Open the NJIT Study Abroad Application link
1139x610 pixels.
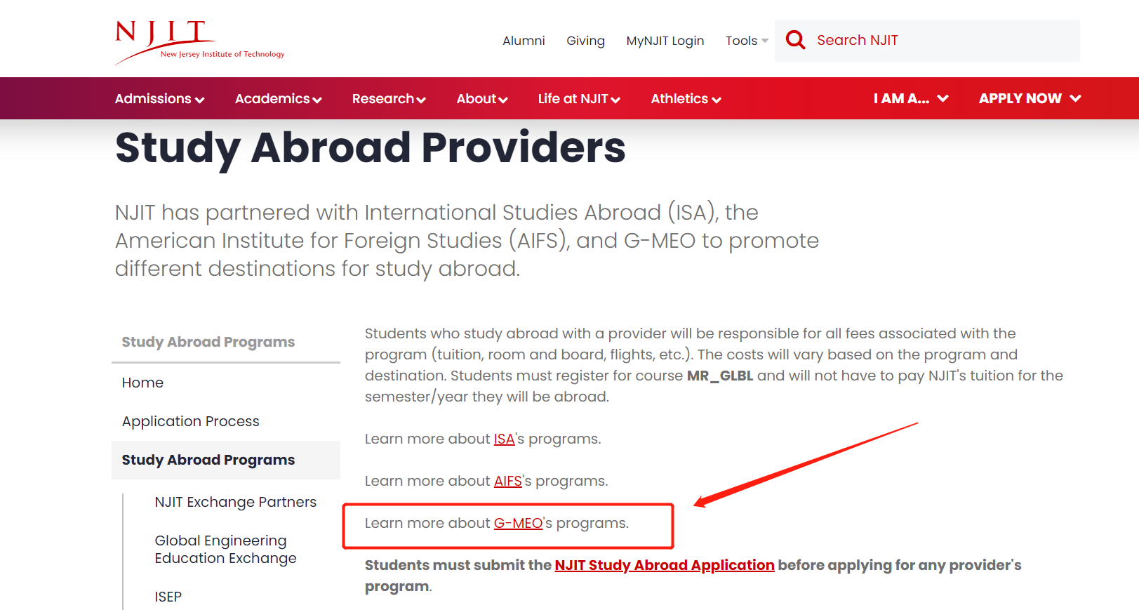(x=664, y=566)
